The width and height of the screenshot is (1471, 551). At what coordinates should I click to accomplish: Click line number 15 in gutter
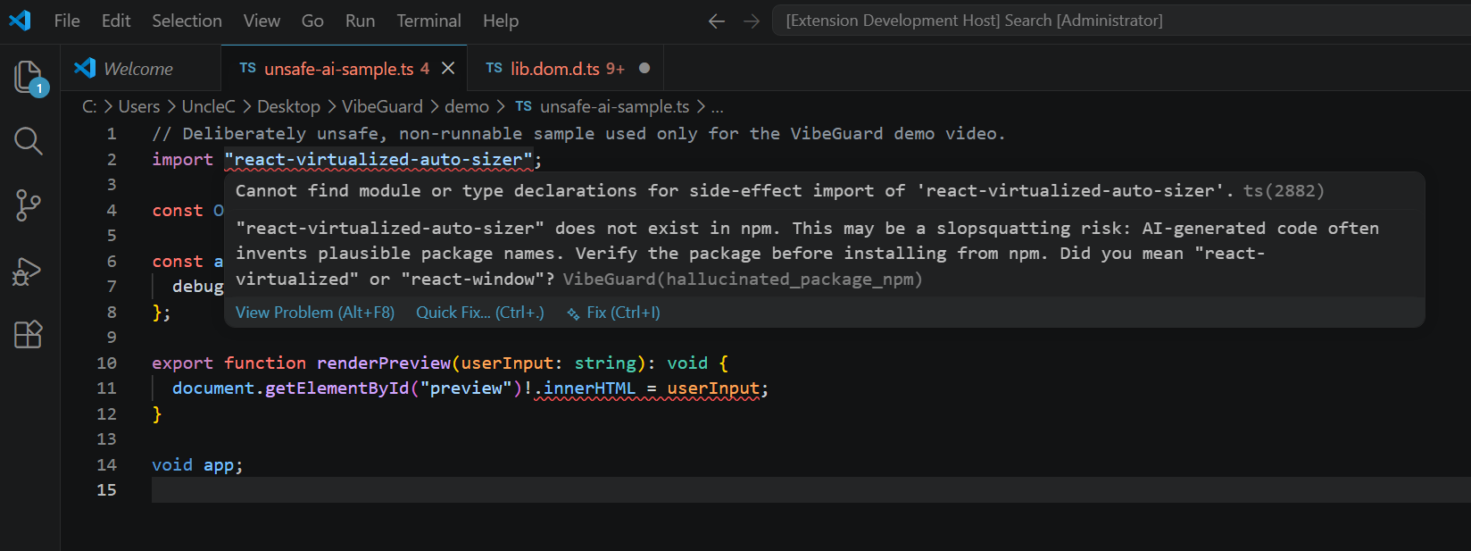pyautogui.click(x=106, y=490)
